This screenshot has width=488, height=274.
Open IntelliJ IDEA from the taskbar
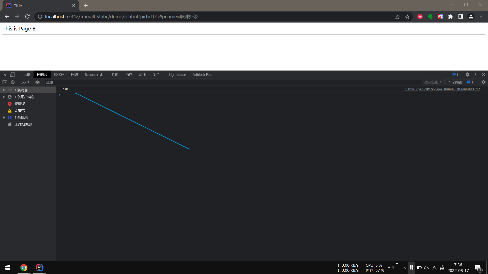click(x=39, y=268)
